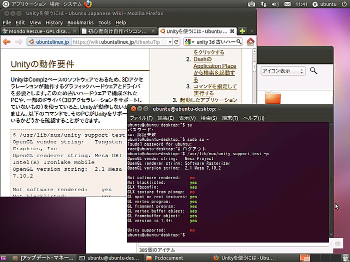Go back with Firefox back arrow
350x262 pixels.
[6, 41]
